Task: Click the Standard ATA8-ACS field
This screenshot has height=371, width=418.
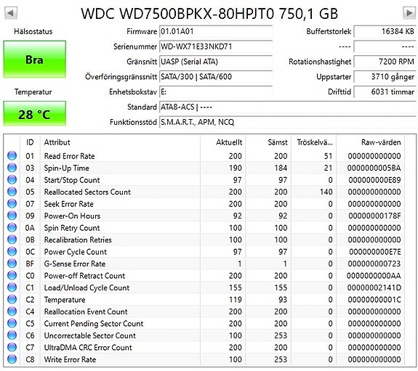Action: [288, 107]
